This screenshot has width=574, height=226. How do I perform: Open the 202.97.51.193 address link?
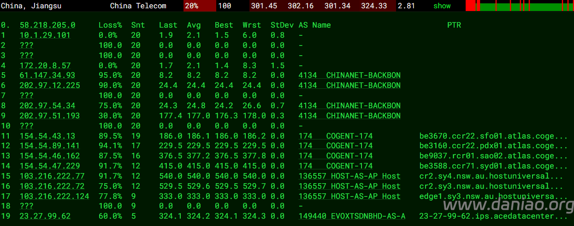tap(49, 116)
